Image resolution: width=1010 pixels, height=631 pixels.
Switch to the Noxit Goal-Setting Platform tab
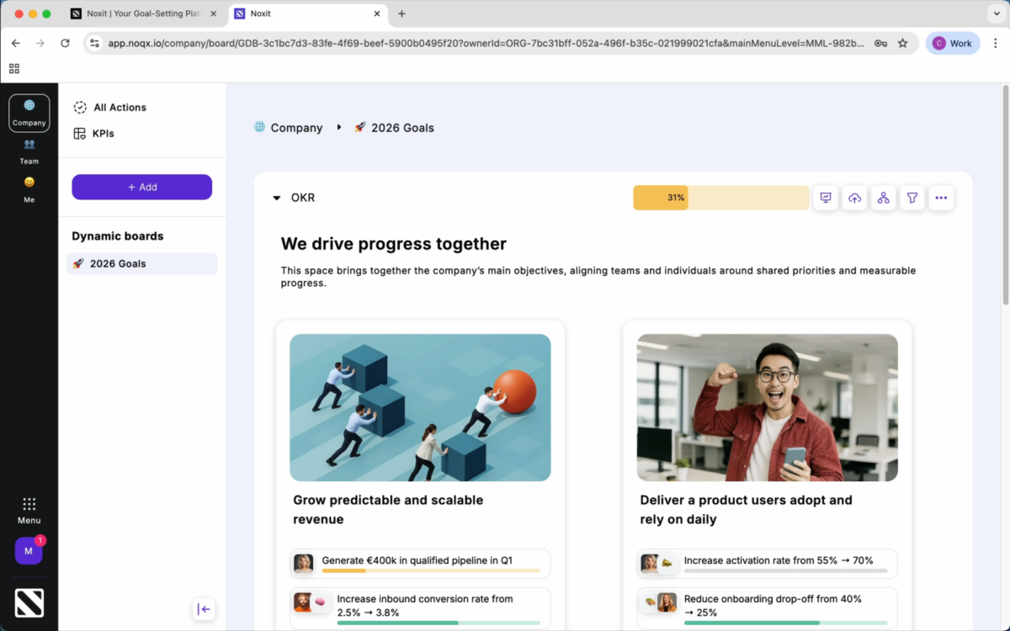(x=143, y=13)
